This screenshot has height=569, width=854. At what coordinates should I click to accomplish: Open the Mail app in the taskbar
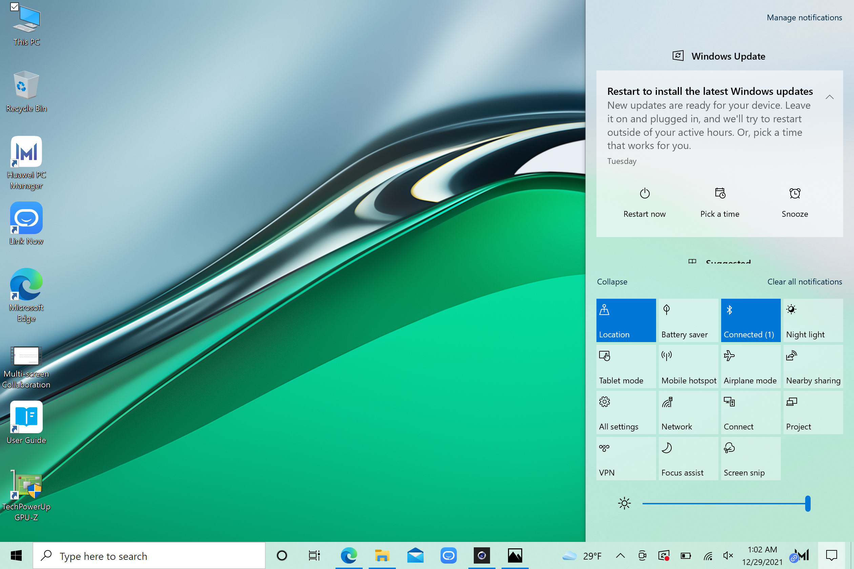(x=415, y=555)
